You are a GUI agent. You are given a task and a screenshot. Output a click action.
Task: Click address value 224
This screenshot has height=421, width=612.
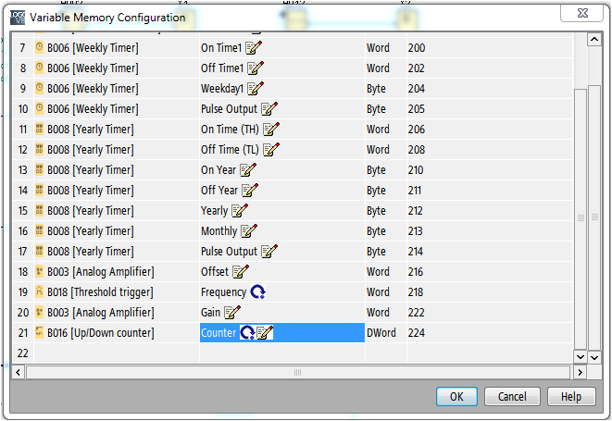[417, 332]
